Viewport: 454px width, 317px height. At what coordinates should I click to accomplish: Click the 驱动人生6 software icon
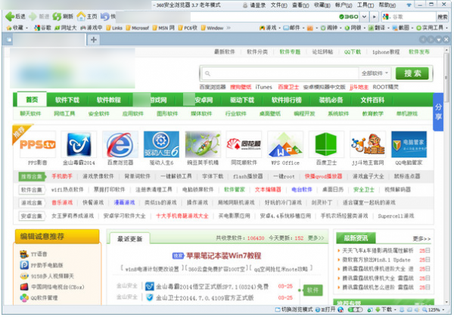click(161, 145)
